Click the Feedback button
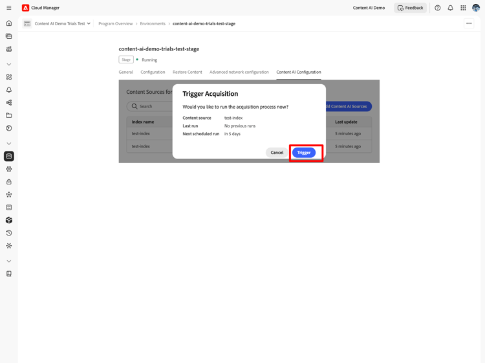Viewport: 485px width, 363px height. point(410,8)
